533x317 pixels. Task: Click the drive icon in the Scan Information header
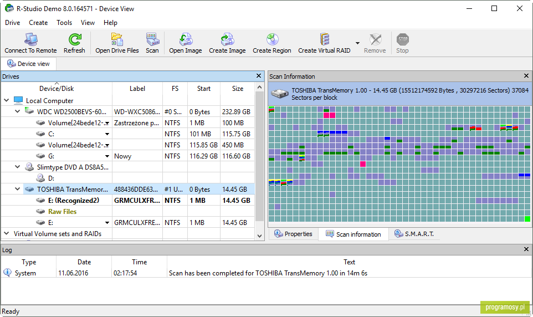tap(279, 94)
